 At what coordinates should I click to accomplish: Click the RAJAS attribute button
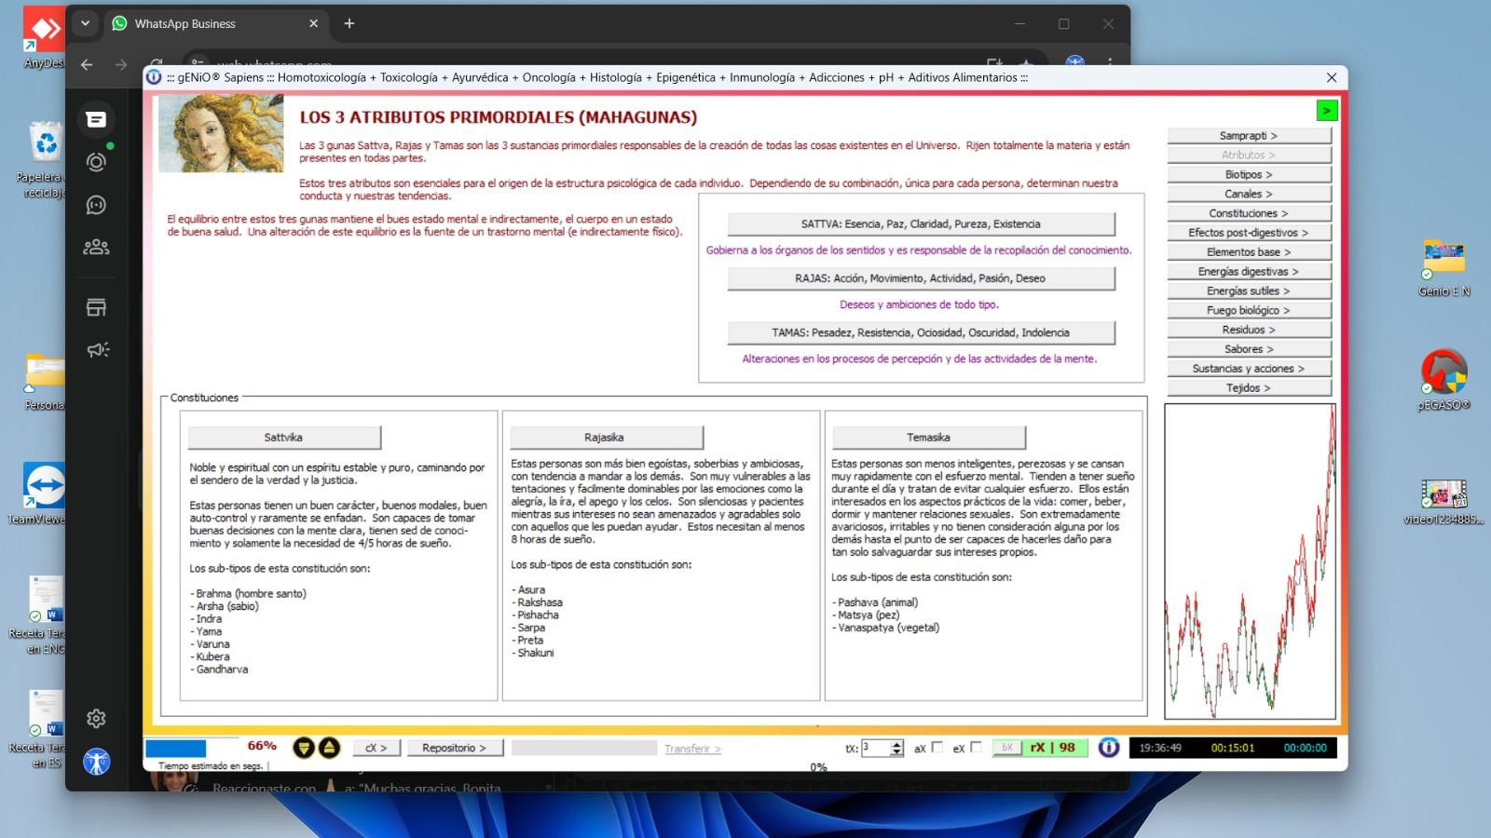click(921, 278)
